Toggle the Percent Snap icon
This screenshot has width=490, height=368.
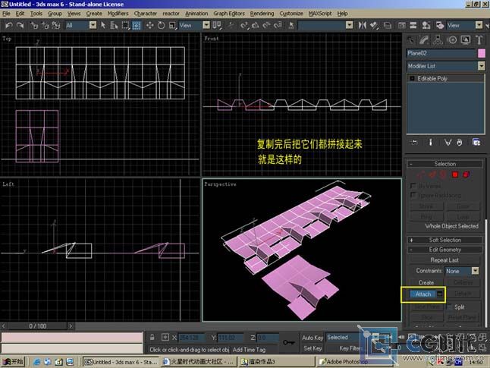click(x=266, y=25)
